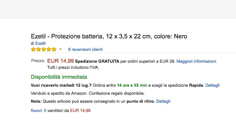Click the first star in the rating
236x128 pixels.
(33, 49)
